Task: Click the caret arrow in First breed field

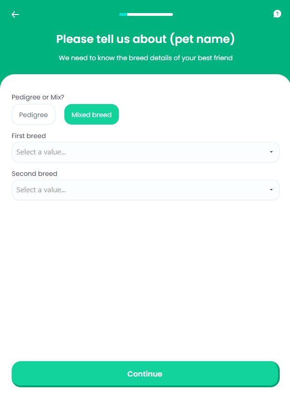Action: [271, 152]
